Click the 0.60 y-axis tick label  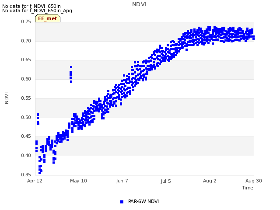pos(26,79)
